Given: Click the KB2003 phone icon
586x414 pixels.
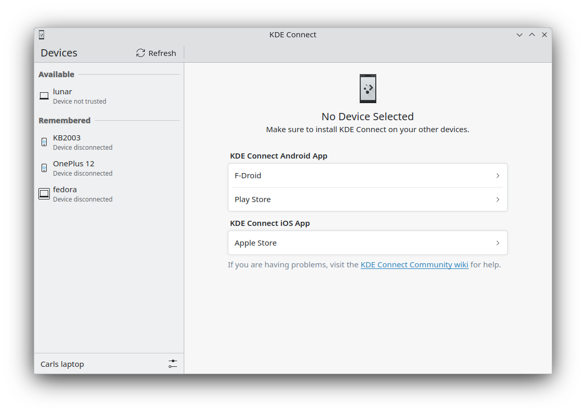Looking at the screenshot, I should point(44,142).
